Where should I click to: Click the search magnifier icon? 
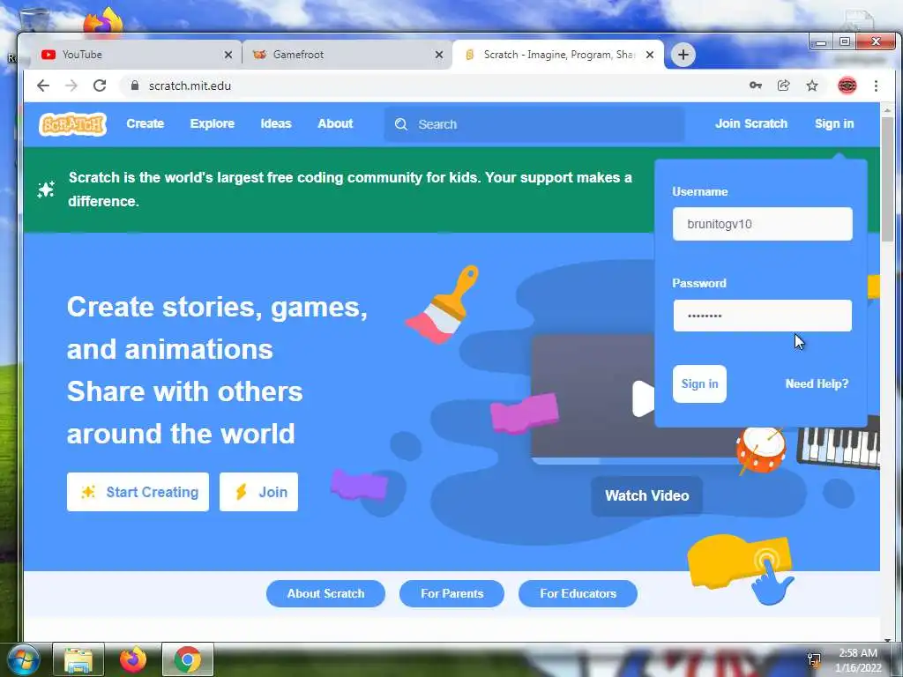(x=401, y=124)
